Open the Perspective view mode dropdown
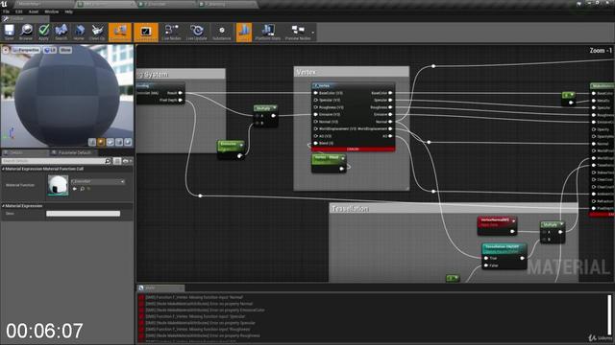Screen dimensions: 615x345 26,50
